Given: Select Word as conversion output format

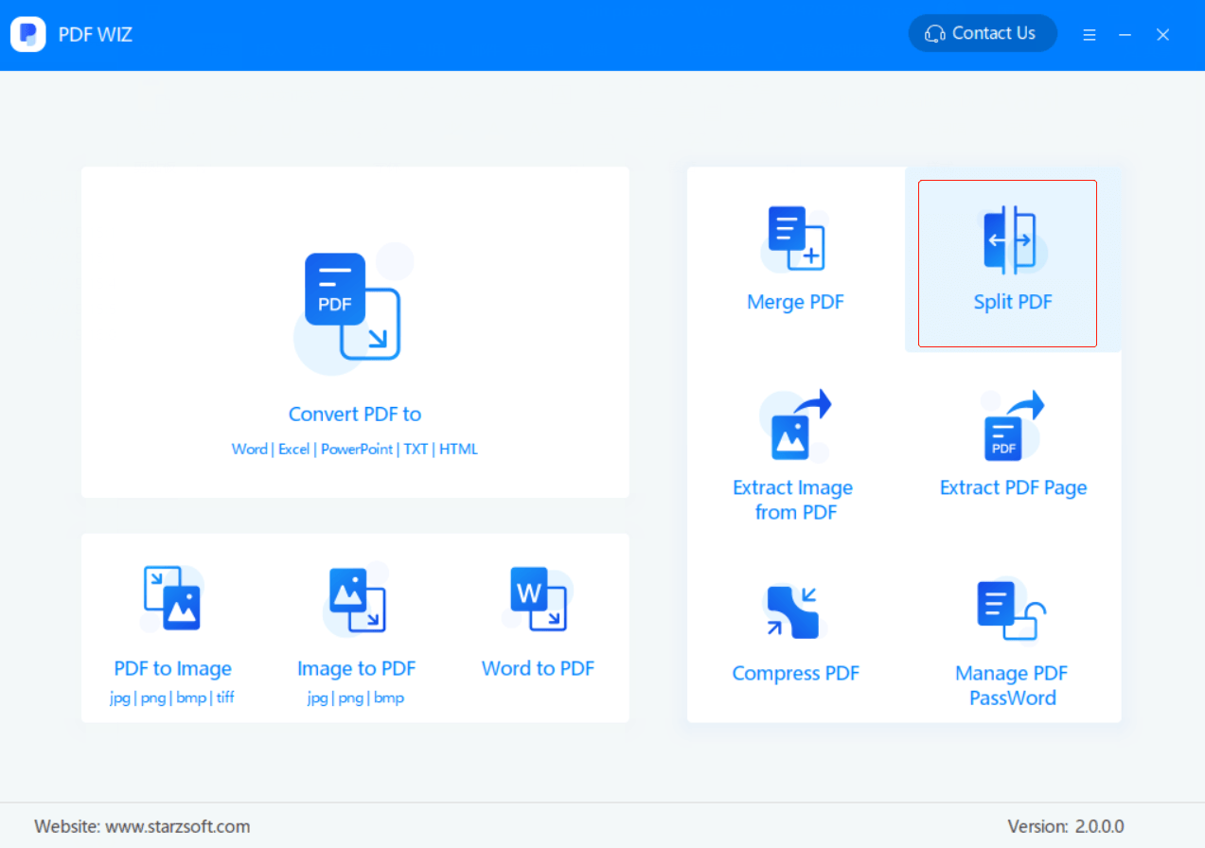Looking at the screenshot, I should click(x=250, y=449).
